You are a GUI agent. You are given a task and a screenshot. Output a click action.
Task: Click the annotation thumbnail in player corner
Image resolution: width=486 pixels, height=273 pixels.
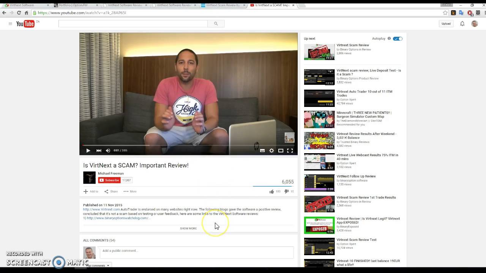pyautogui.click(x=289, y=137)
